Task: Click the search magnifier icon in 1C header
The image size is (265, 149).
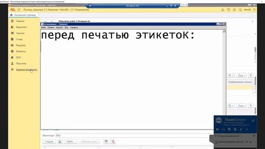Action: click(240, 10)
